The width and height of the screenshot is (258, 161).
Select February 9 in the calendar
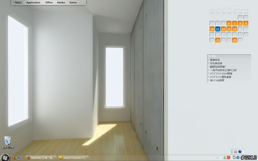point(246,23)
